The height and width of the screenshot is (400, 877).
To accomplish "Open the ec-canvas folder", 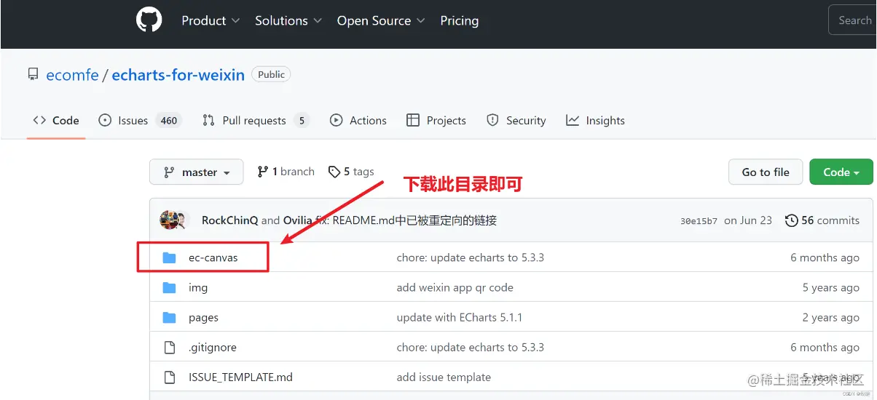I will coord(213,257).
